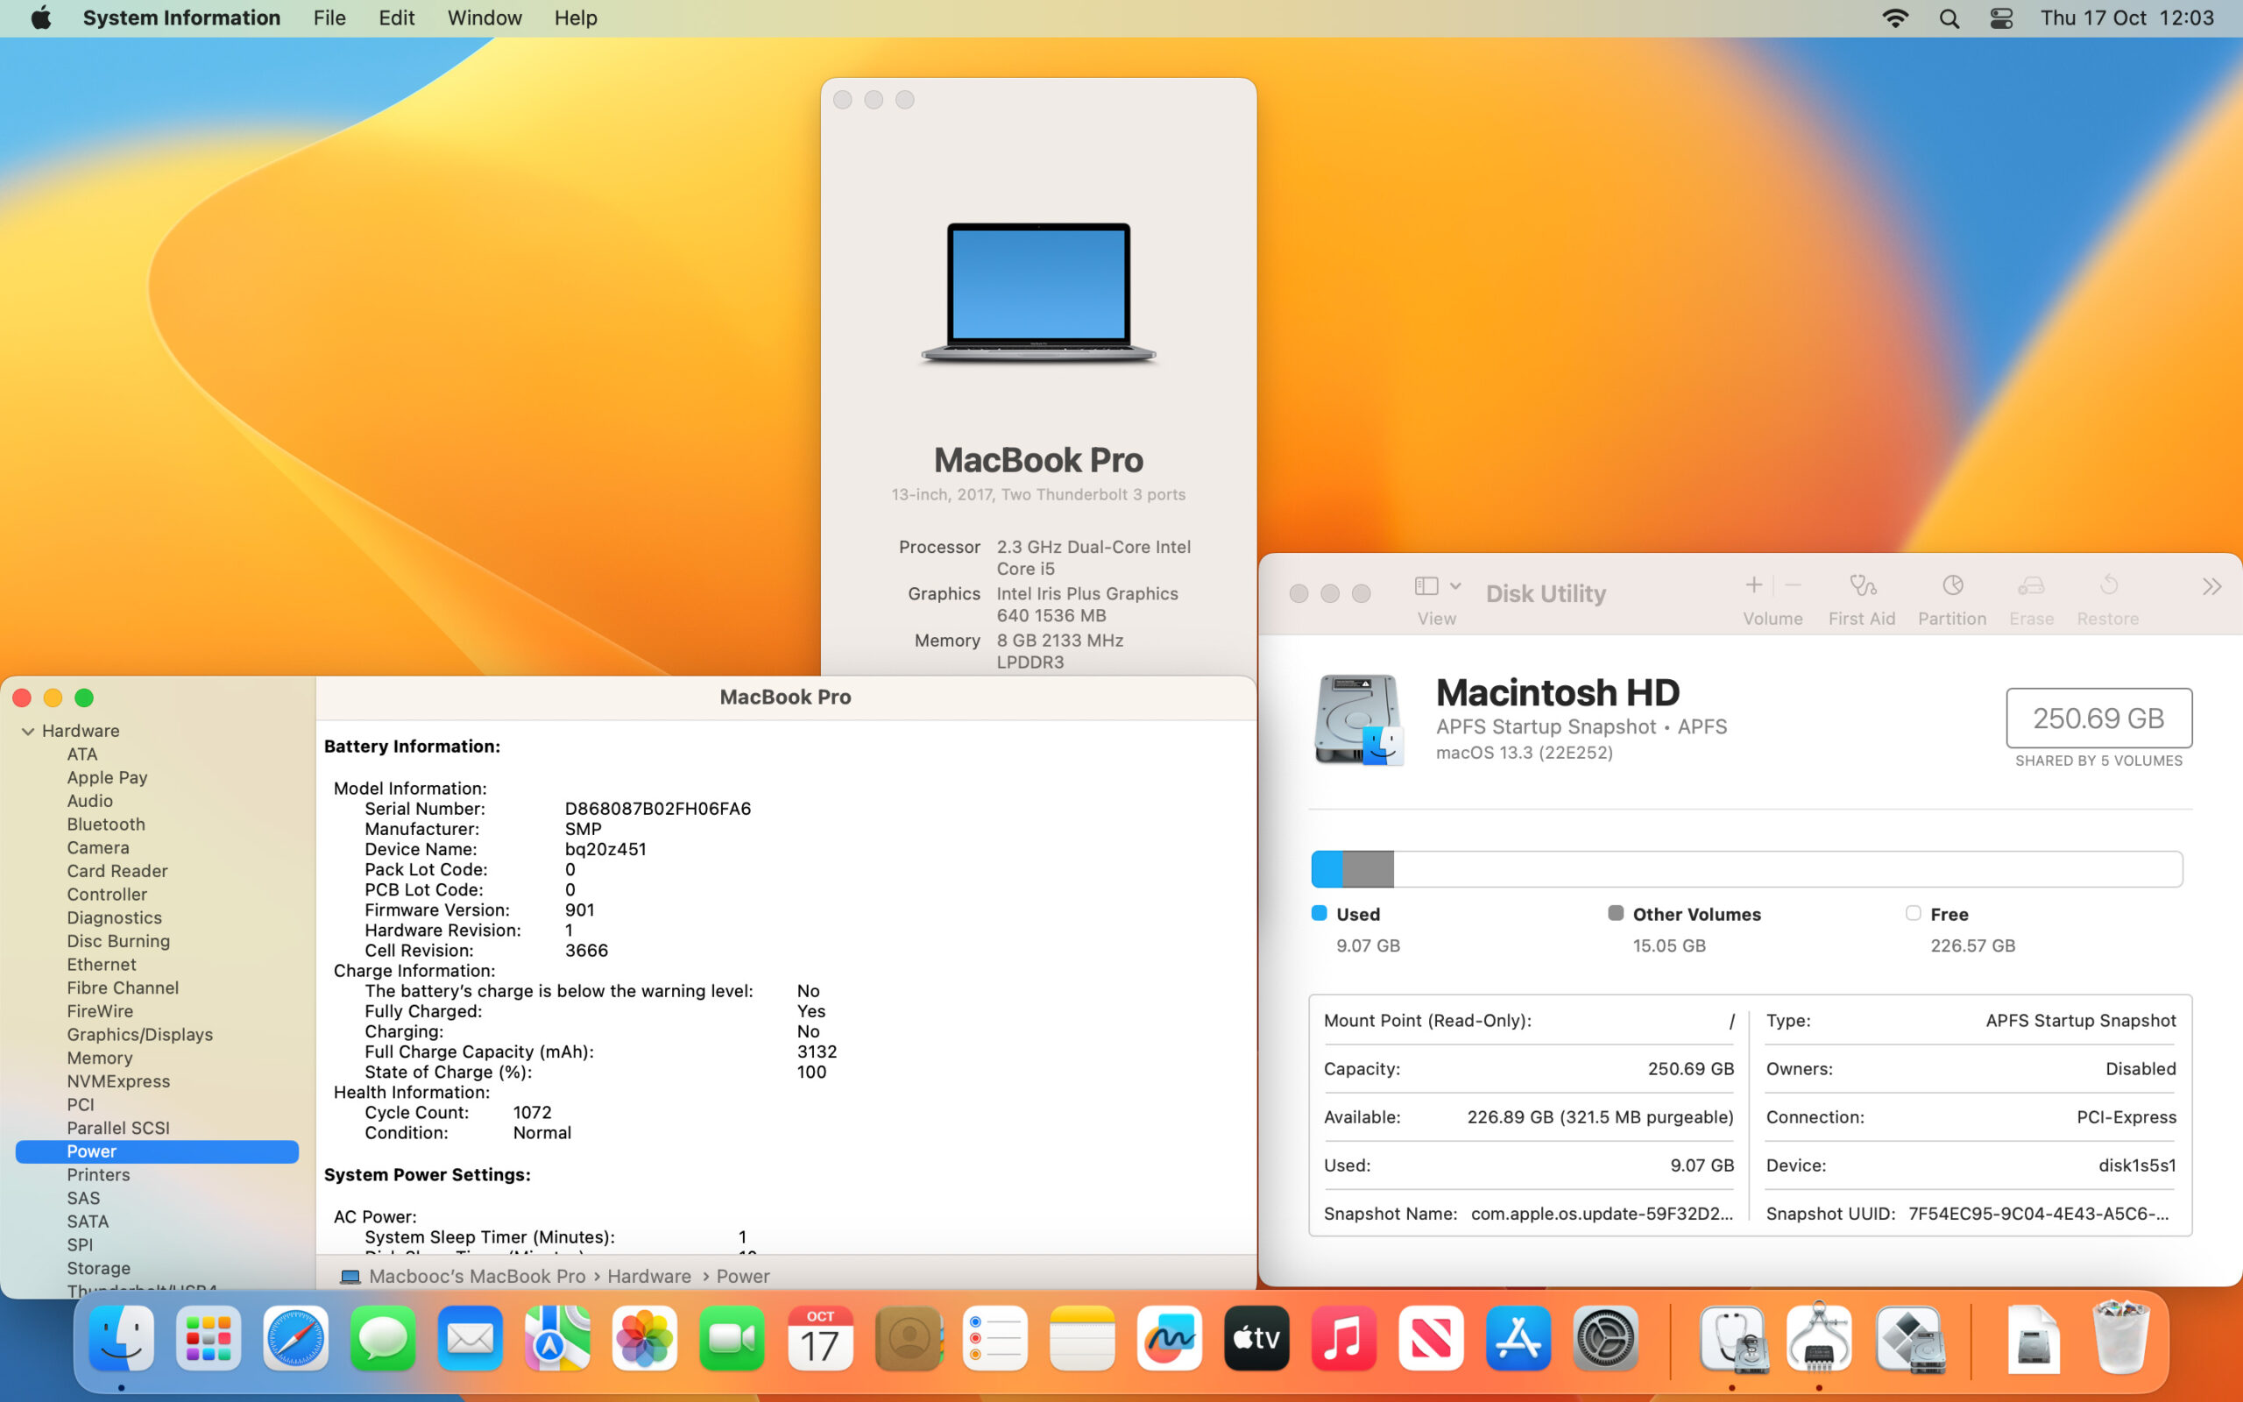The width and height of the screenshot is (2243, 1402).
Task: Select Audio in Hardware list
Action: (90, 801)
